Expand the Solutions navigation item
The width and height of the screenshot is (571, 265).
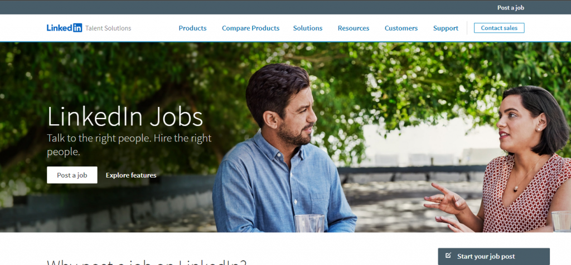(x=308, y=28)
